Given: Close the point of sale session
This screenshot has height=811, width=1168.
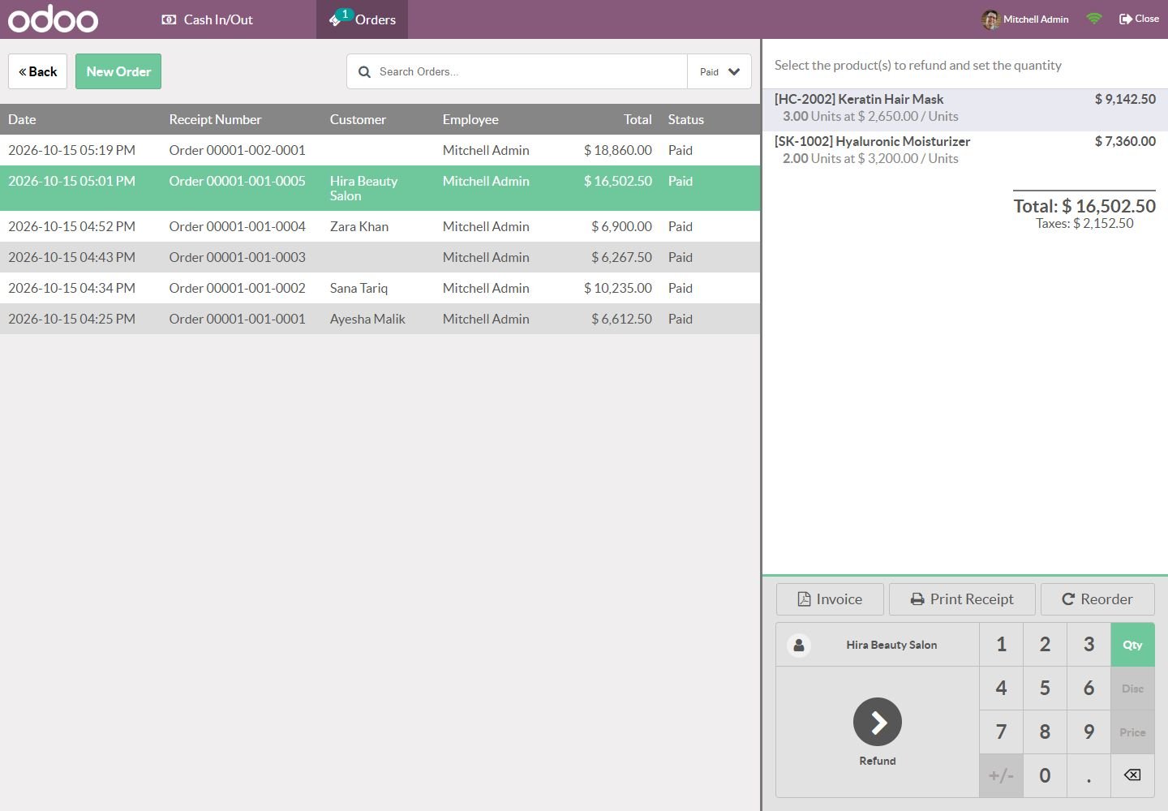Looking at the screenshot, I should [x=1139, y=19].
